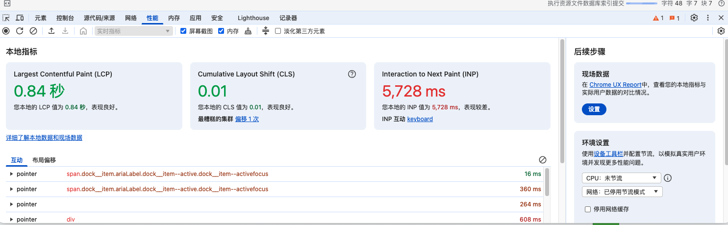Select the 布局偏移 sub-tab
Screen dimensions: 728x225
point(44,160)
